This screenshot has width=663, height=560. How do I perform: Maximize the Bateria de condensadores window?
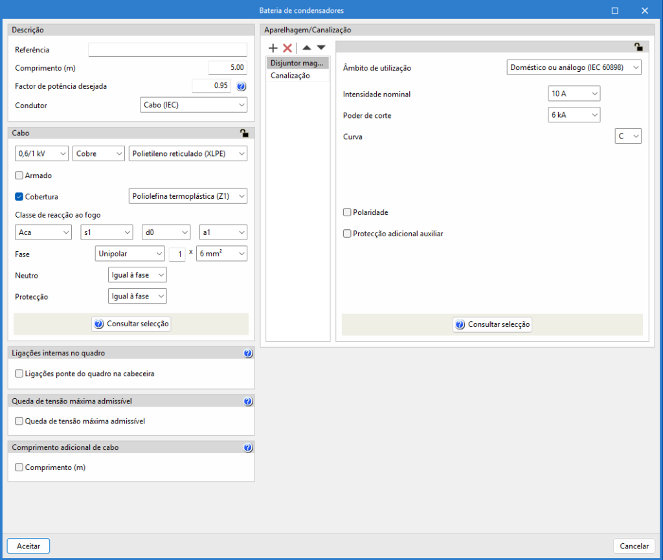pos(615,10)
